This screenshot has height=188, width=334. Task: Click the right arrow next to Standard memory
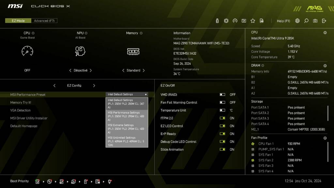pyautogui.click(x=144, y=70)
